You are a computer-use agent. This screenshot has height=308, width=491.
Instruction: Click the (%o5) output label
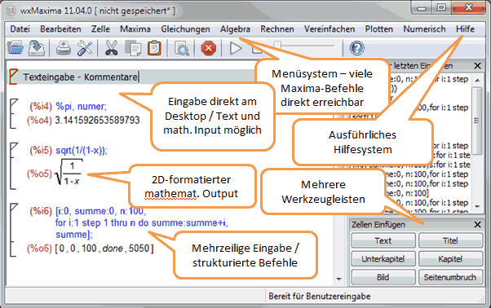click(39, 174)
